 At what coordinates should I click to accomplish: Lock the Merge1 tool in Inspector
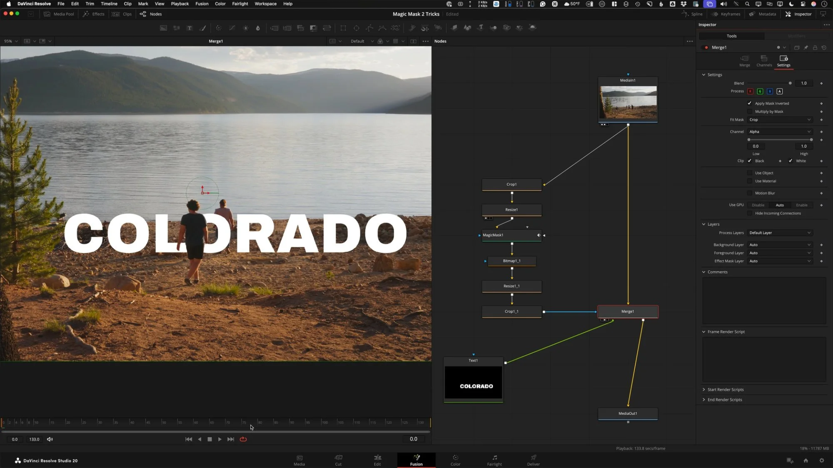815,47
